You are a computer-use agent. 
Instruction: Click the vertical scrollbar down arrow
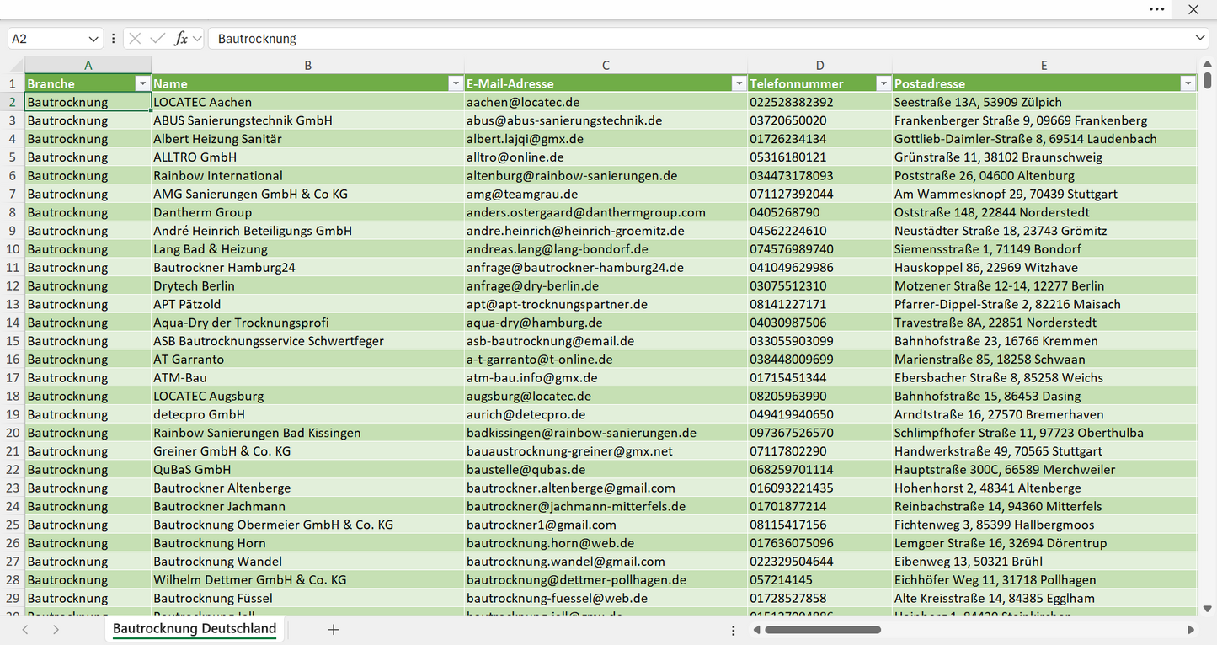point(1208,608)
